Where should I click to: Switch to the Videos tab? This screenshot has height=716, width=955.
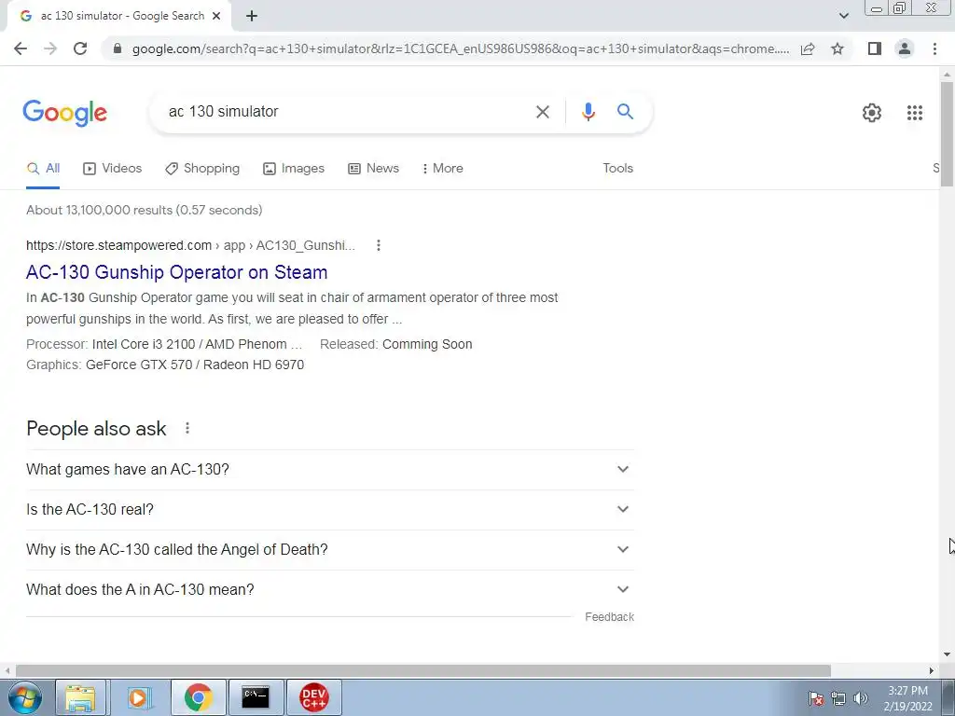(x=113, y=169)
